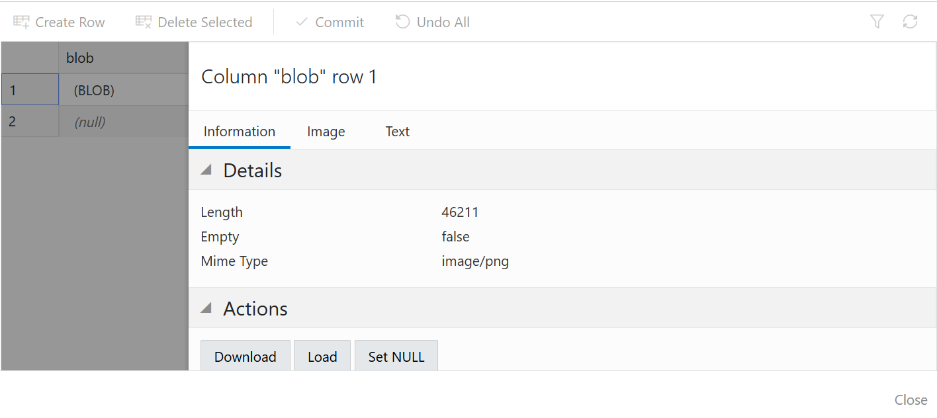This screenshot has height=418, width=937.
Task: Download the blob content
Action: (245, 356)
